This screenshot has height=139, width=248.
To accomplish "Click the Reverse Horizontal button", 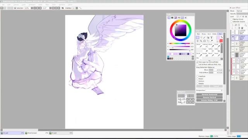I will point(209,94).
